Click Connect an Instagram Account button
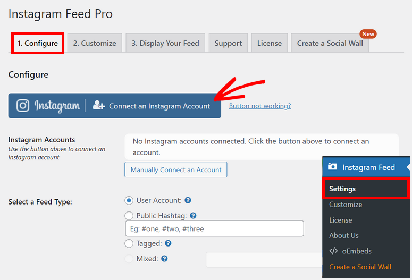412x280 pixels. (114, 106)
